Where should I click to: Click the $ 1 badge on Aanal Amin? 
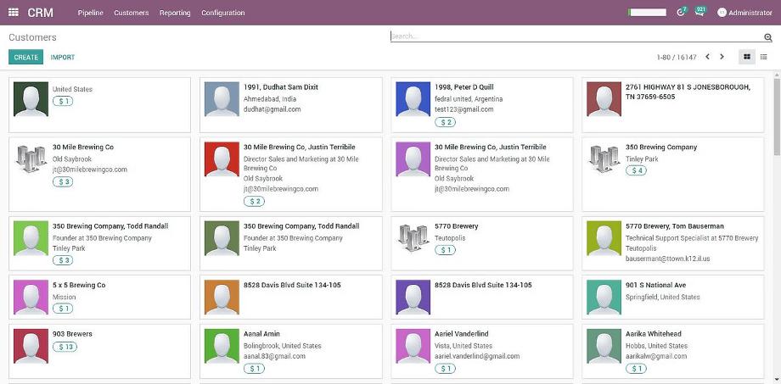254,369
